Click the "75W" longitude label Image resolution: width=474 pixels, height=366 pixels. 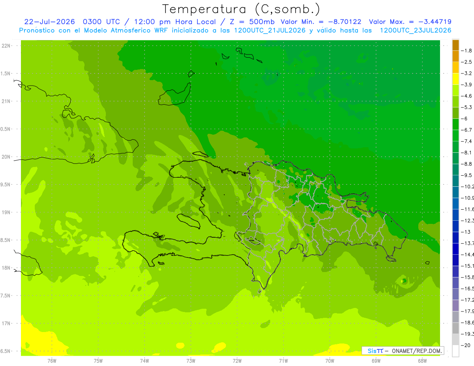pos(98,360)
